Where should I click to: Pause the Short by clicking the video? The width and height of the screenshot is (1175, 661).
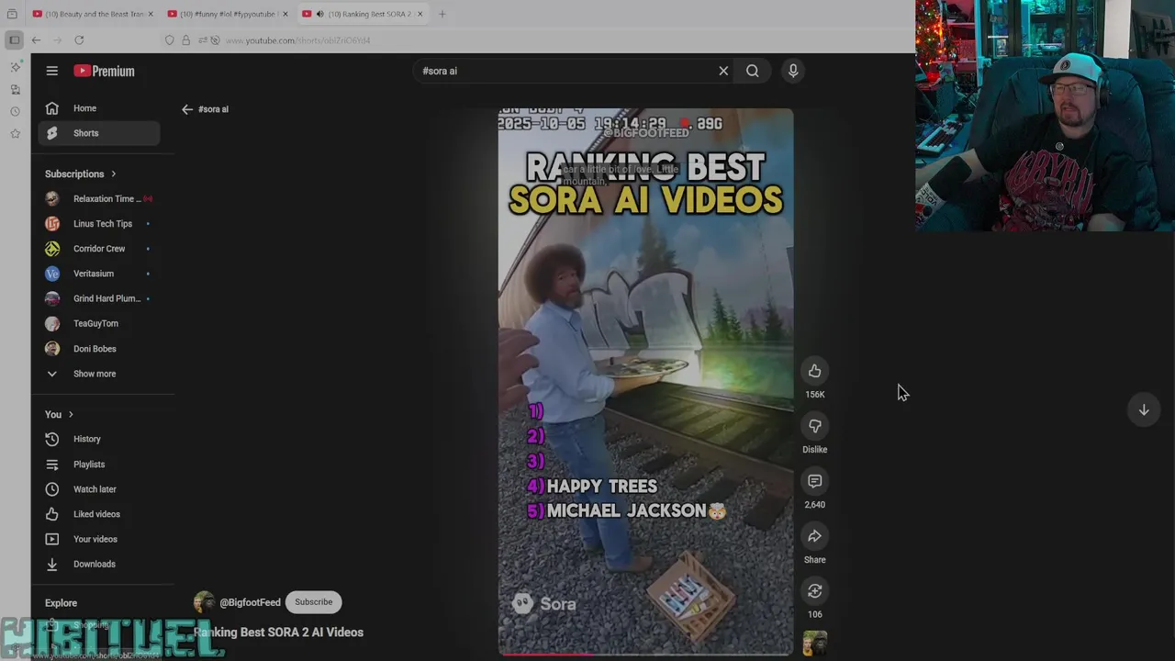(x=646, y=381)
